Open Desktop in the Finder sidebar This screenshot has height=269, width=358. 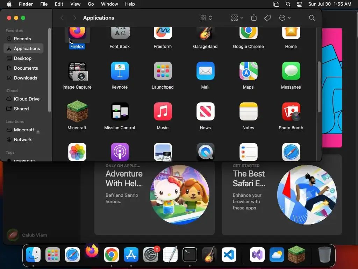[23, 58]
